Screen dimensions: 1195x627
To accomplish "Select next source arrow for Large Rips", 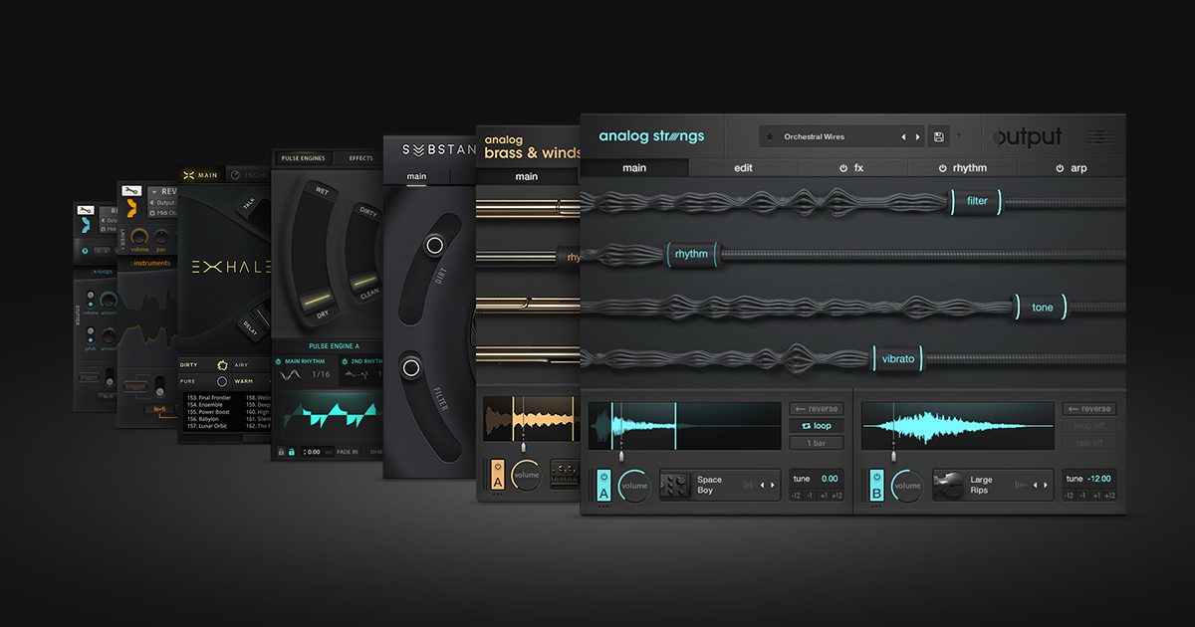I will [x=1046, y=485].
